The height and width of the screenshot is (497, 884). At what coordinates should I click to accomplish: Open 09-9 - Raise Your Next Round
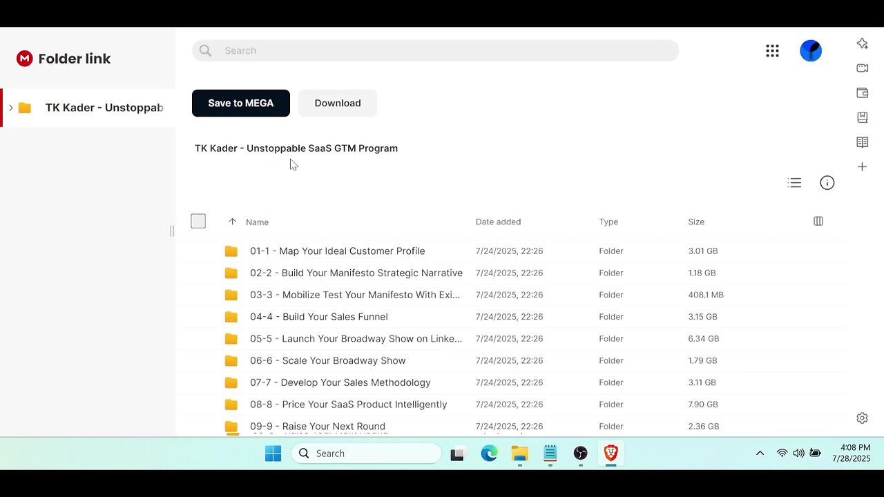pos(318,427)
